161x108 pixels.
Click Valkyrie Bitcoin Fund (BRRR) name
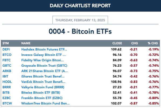(x=43, y=87)
